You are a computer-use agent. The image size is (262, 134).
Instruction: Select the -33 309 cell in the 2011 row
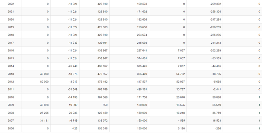point(71,90)
